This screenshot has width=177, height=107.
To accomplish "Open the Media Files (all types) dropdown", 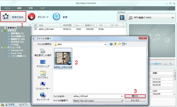I will (98, 101).
